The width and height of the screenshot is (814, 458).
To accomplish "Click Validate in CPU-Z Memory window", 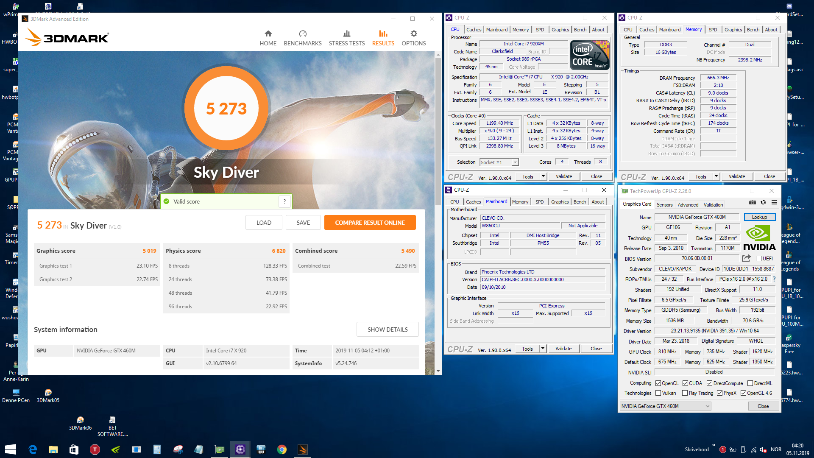I will click(737, 176).
